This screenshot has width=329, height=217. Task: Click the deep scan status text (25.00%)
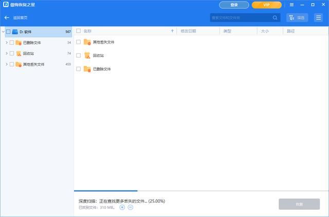[122, 201]
